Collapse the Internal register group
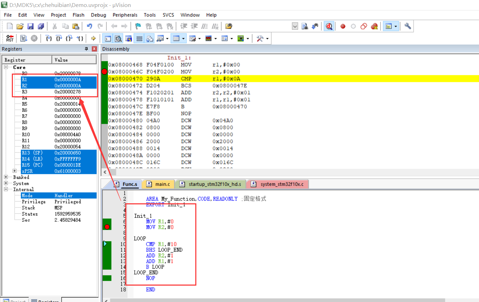Screen dimensions: 479x302 [6, 189]
